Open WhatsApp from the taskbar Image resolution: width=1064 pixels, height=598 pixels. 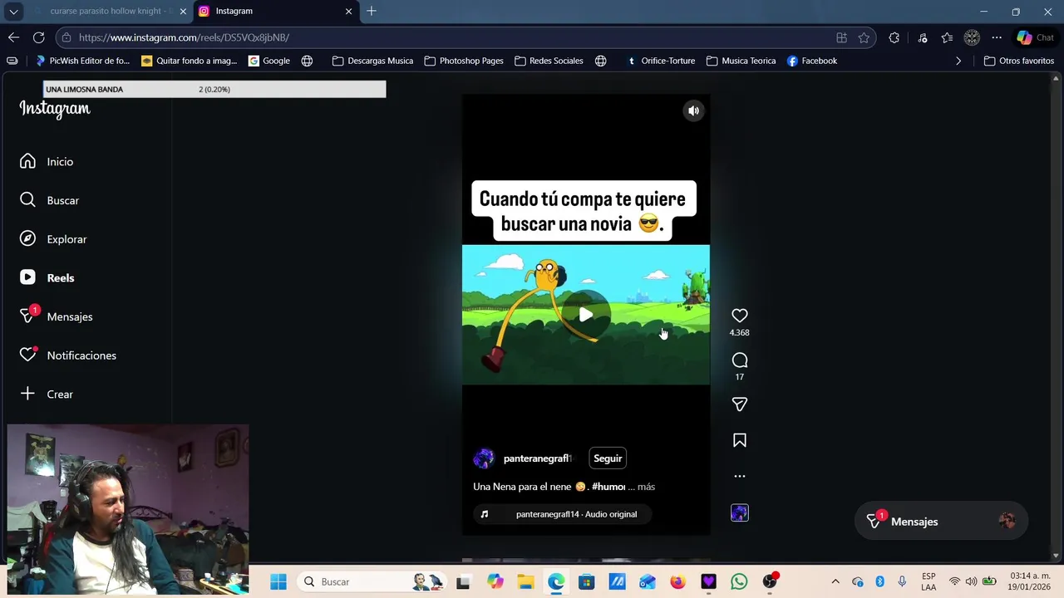click(x=739, y=581)
